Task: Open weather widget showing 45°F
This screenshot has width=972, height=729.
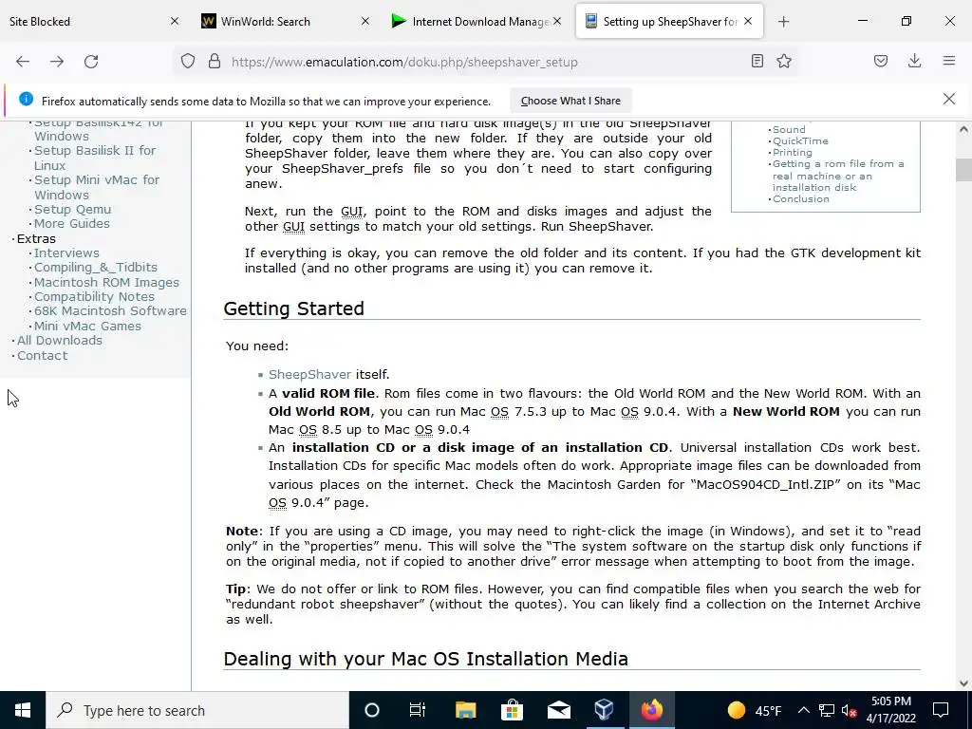Action: [x=755, y=710]
